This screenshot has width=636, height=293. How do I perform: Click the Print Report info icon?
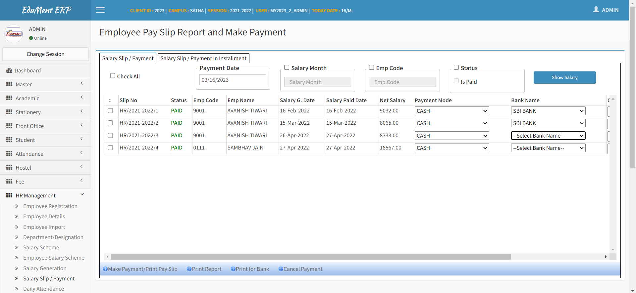(x=189, y=269)
